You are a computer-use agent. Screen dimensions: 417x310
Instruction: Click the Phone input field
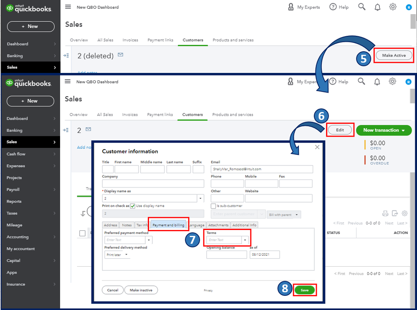(227, 184)
